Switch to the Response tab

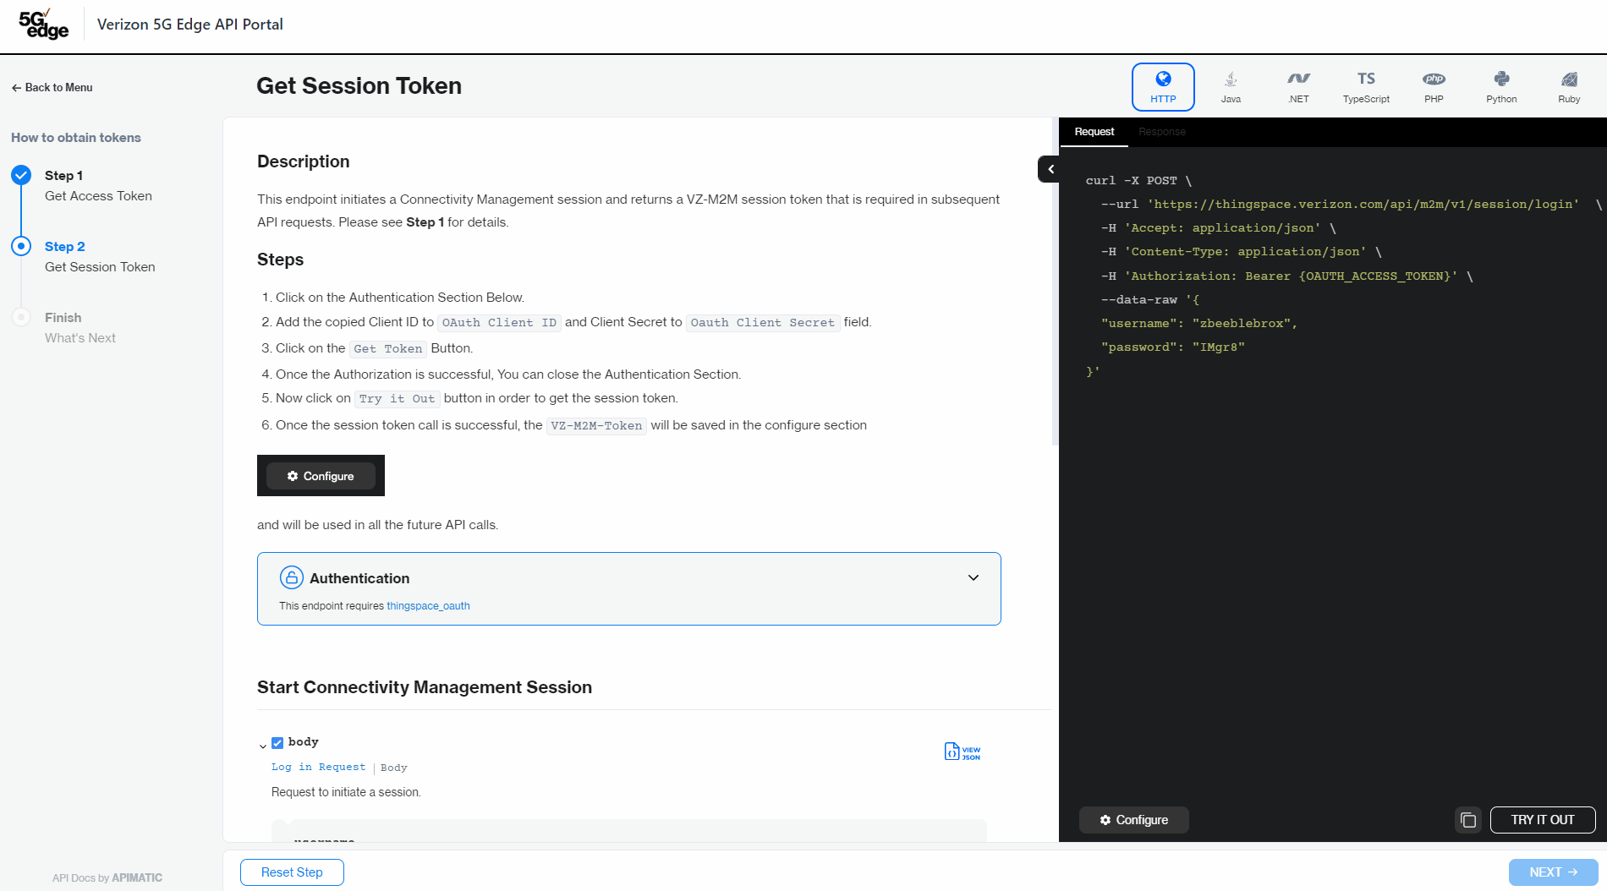1162,132
